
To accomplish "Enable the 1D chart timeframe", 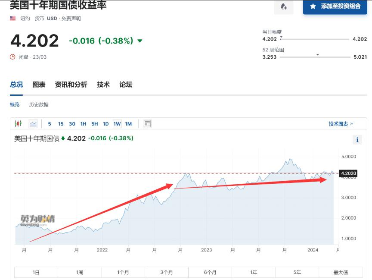I will click(x=105, y=124).
